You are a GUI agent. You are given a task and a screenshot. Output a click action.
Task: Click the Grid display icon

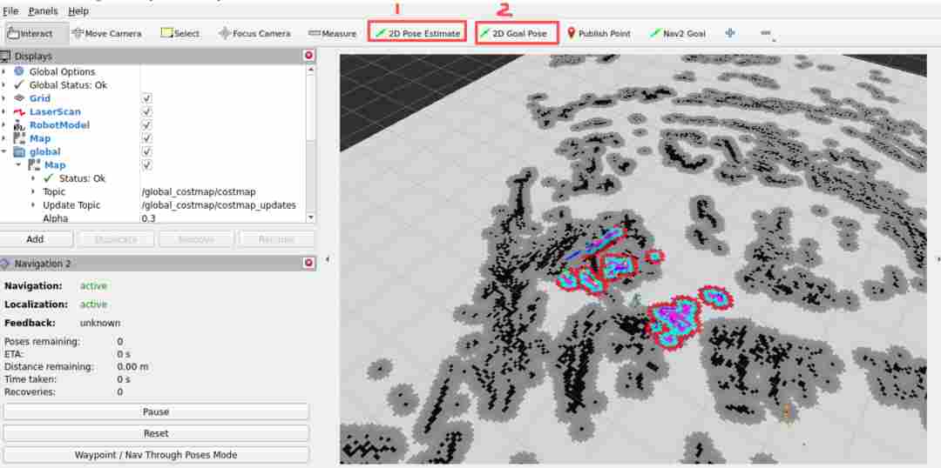click(x=18, y=98)
